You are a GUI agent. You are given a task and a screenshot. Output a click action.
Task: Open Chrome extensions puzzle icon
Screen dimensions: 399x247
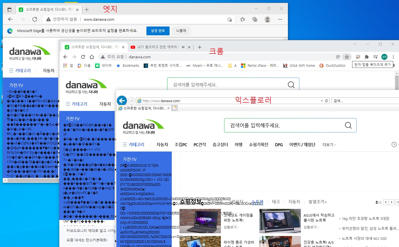pos(366,57)
